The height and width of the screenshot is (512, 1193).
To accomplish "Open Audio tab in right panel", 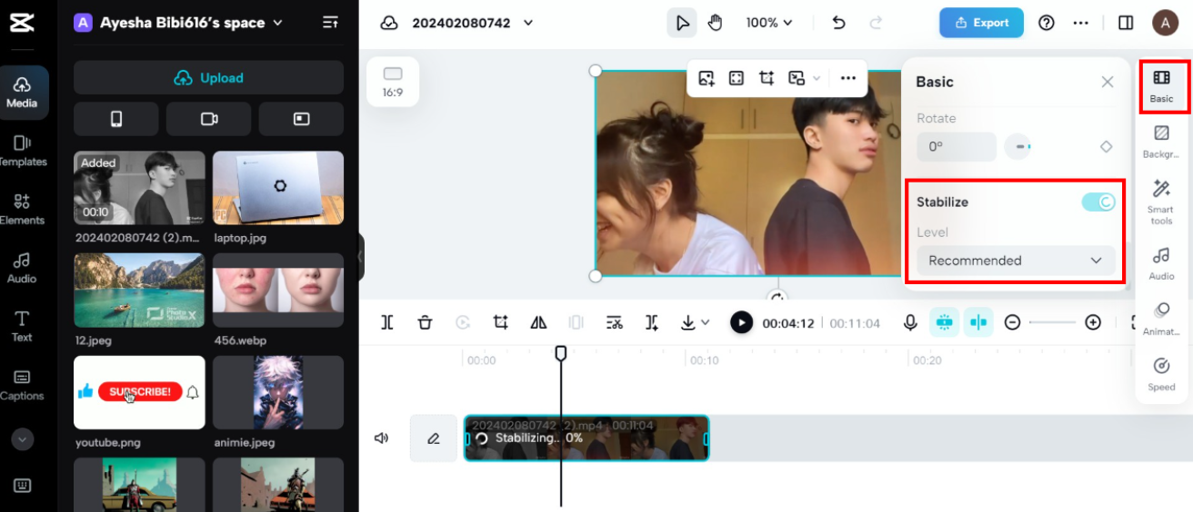I will [1161, 263].
